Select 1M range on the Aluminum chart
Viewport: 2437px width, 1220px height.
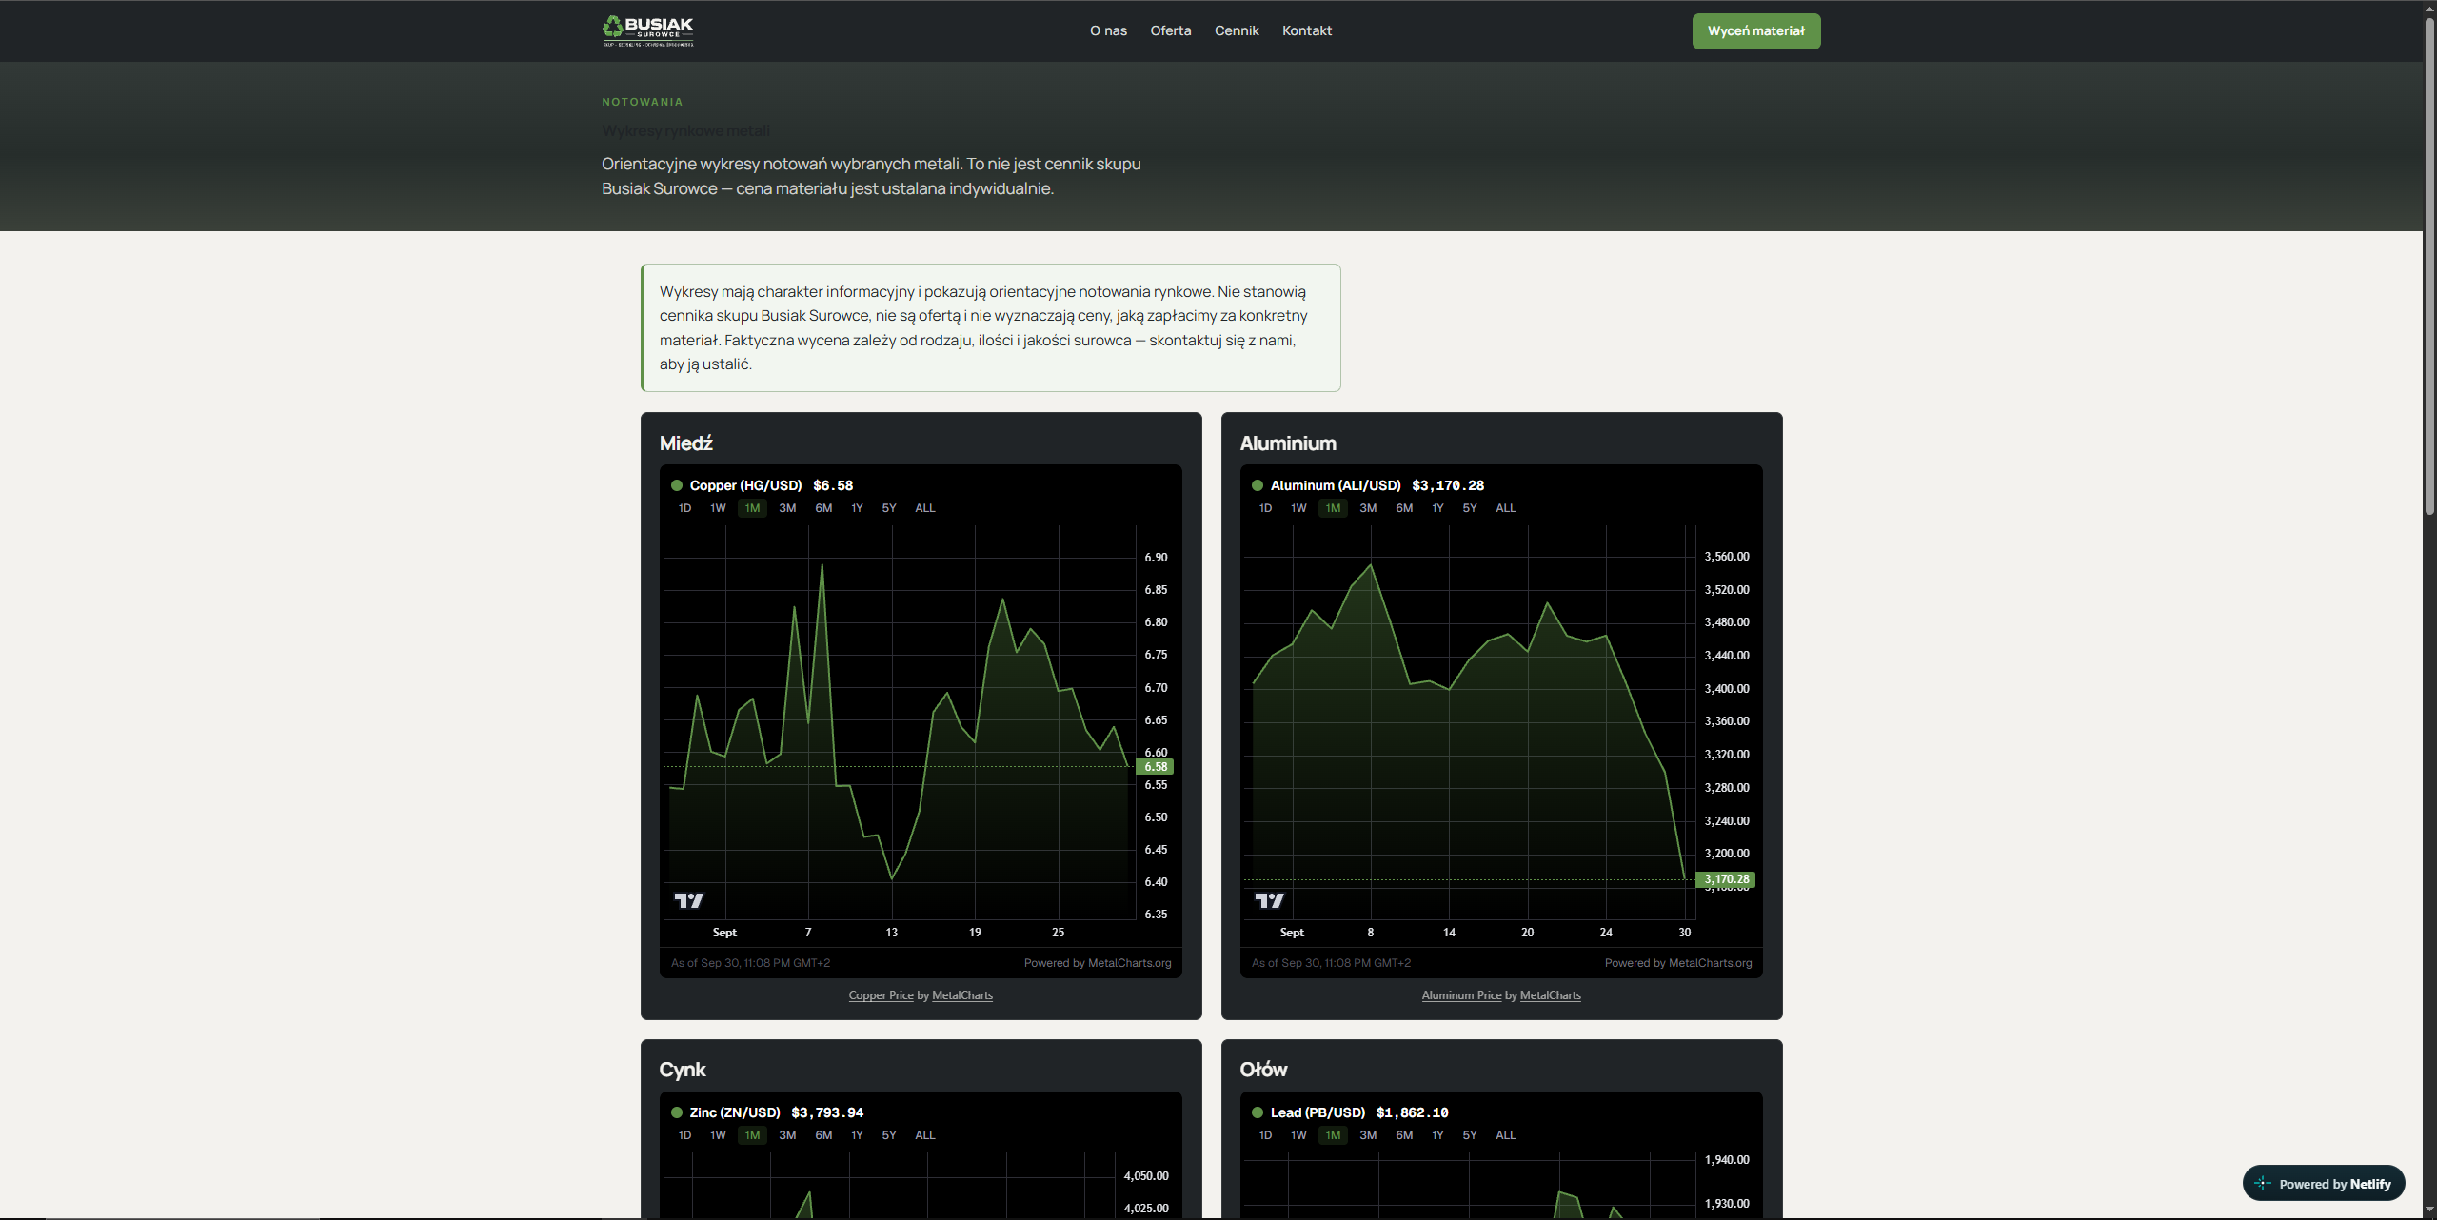(x=1333, y=508)
